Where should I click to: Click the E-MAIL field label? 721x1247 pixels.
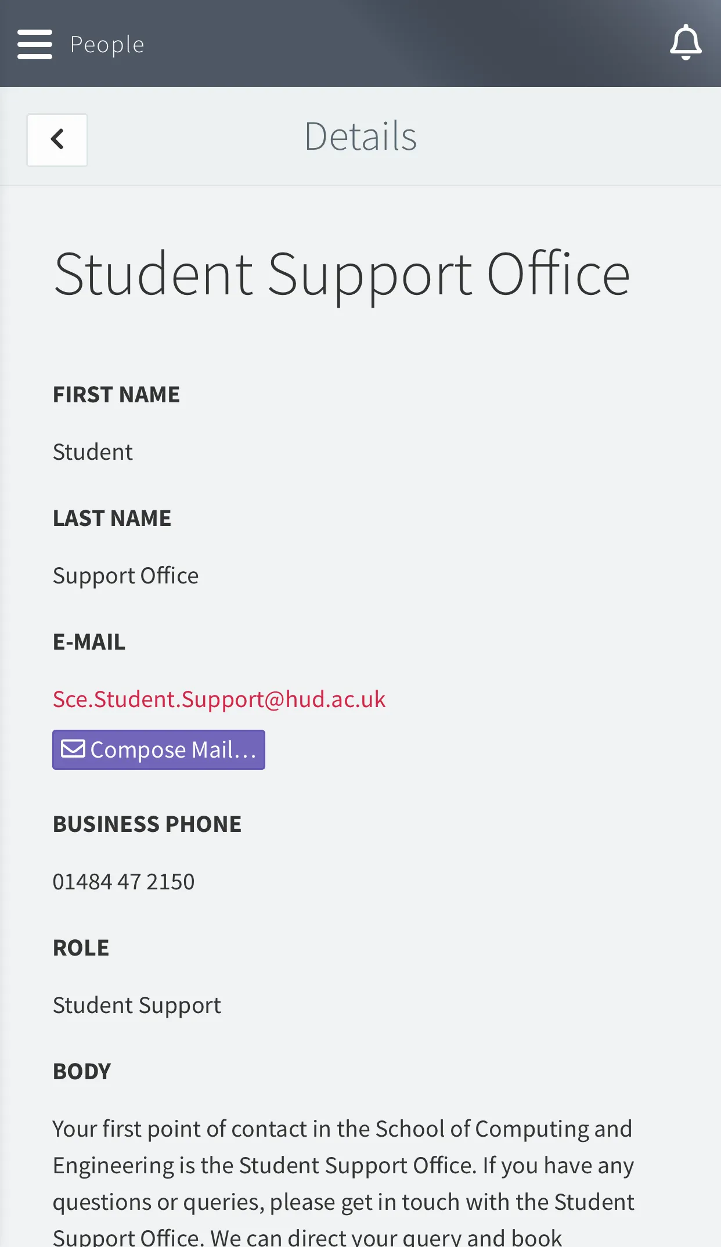tap(89, 642)
